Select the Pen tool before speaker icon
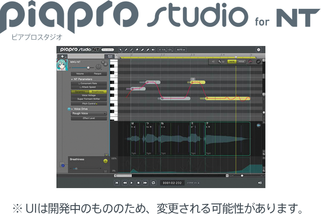 pyautogui.click(x=148, y=50)
